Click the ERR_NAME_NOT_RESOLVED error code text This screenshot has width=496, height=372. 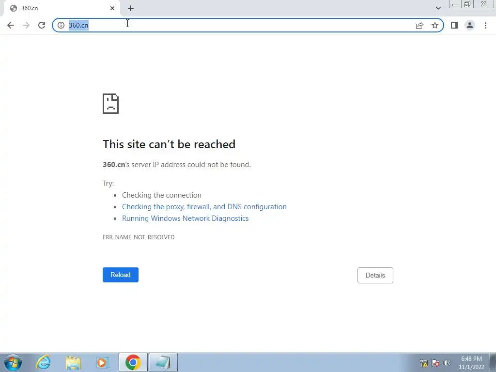tap(139, 237)
